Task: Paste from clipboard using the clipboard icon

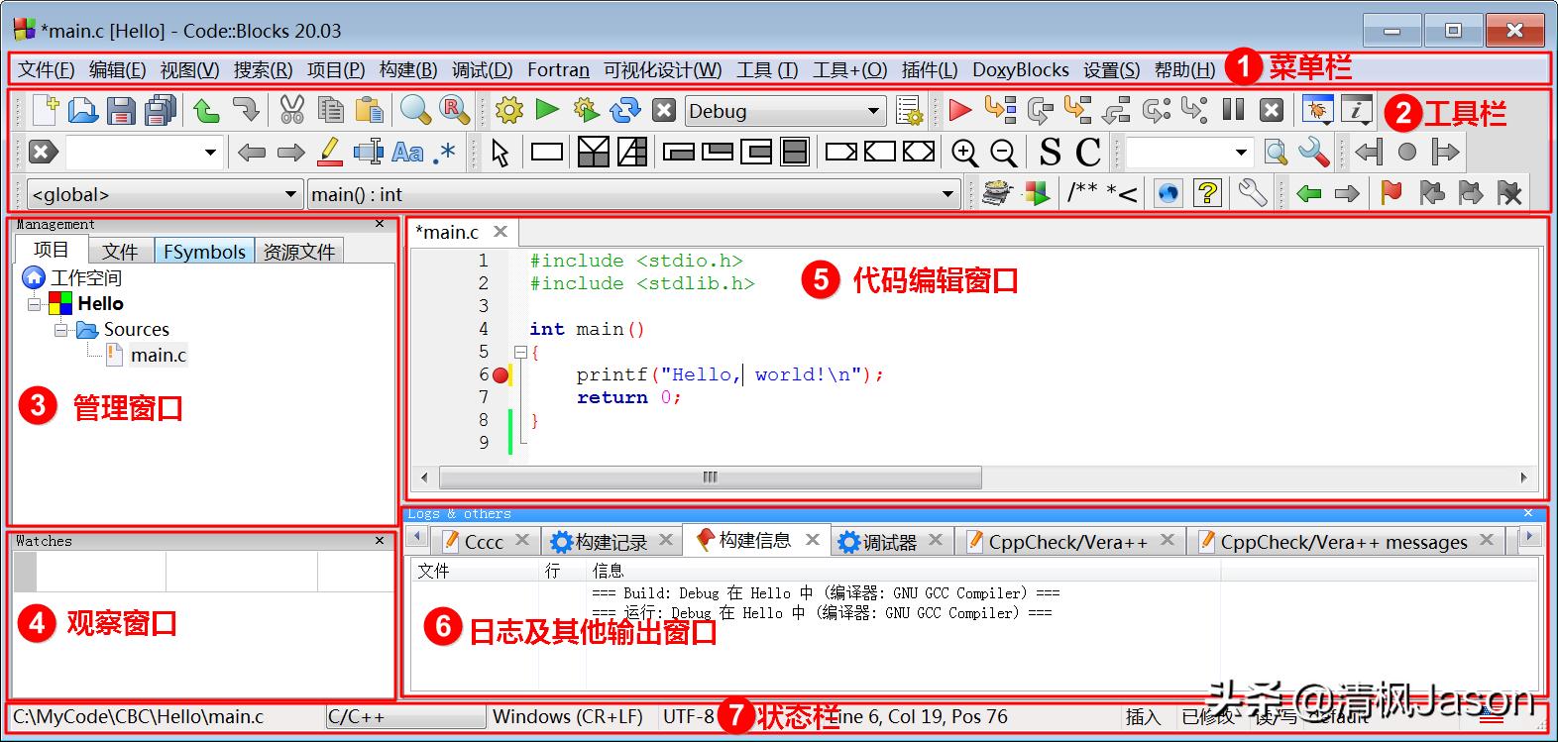Action: 369,110
